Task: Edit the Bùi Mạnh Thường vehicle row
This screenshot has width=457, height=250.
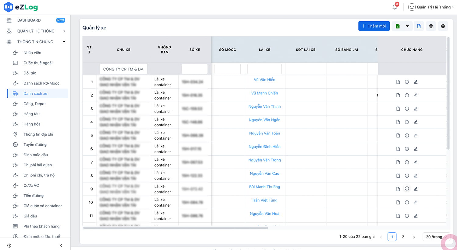Action: click(416, 189)
